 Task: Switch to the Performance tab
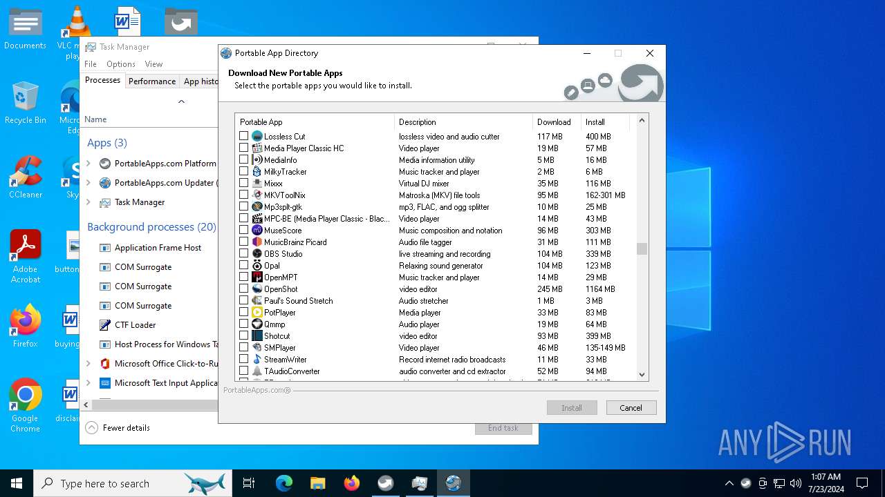click(152, 81)
